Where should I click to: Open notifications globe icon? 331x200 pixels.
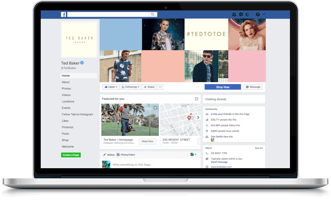click(x=247, y=14)
